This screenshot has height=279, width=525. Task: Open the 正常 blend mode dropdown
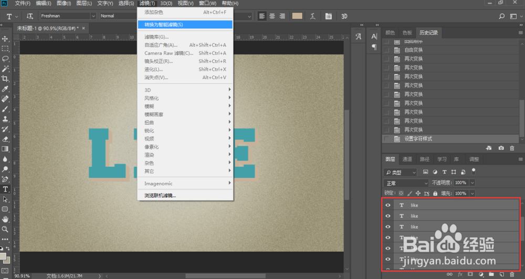(x=406, y=183)
